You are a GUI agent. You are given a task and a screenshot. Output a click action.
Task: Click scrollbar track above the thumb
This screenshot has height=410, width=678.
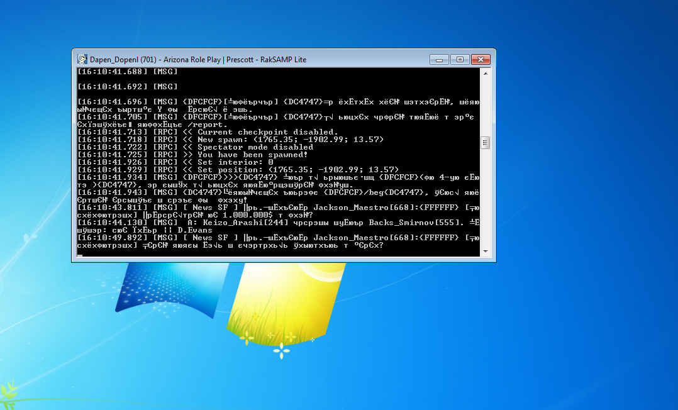(x=485, y=107)
